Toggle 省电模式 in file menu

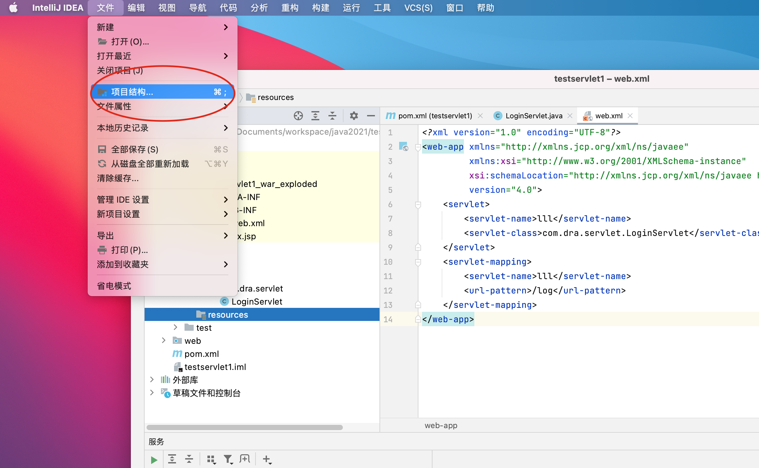click(163, 286)
